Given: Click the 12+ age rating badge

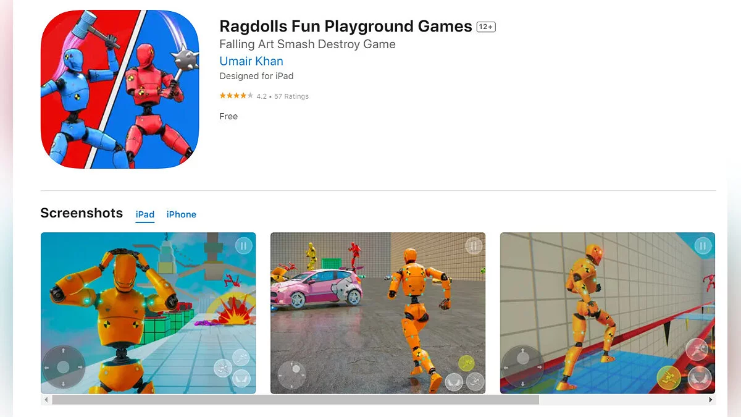Looking at the screenshot, I should point(486,27).
